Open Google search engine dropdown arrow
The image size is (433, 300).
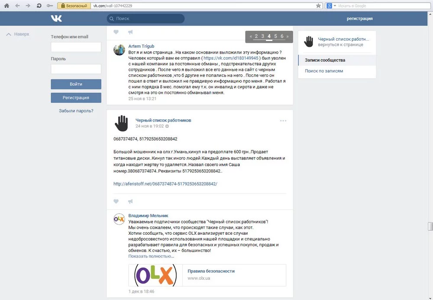click(x=335, y=6)
